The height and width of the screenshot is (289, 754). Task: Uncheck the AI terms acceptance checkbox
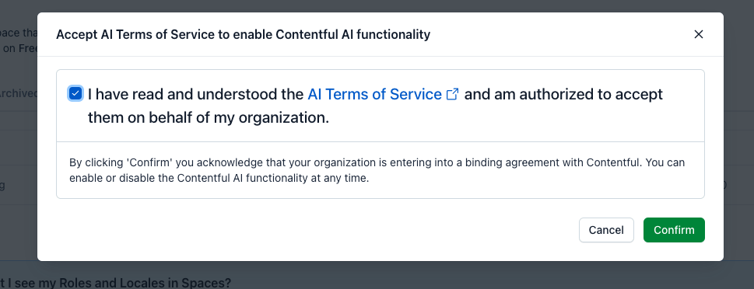point(75,93)
